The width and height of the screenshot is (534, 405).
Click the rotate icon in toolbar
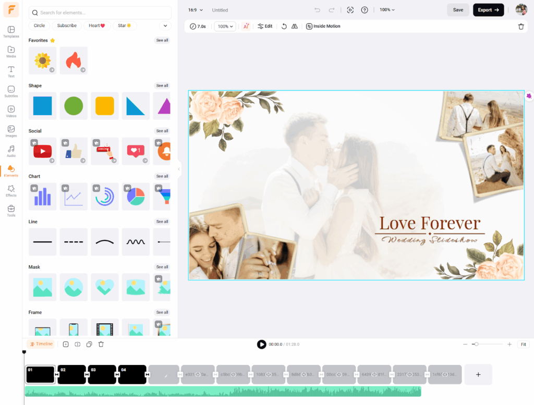(x=284, y=27)
